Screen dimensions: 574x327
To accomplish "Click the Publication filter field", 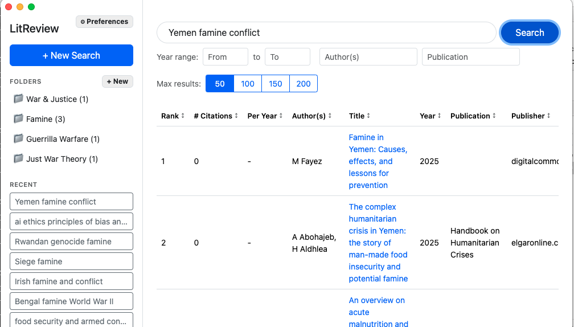I will click(471, 57).
